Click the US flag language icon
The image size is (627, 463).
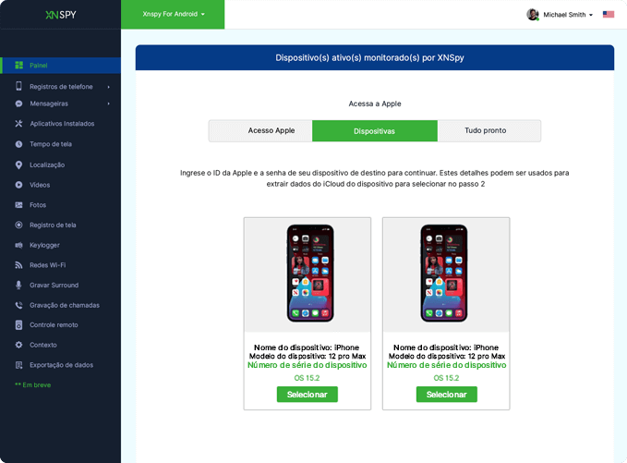(x=609, y=15)
